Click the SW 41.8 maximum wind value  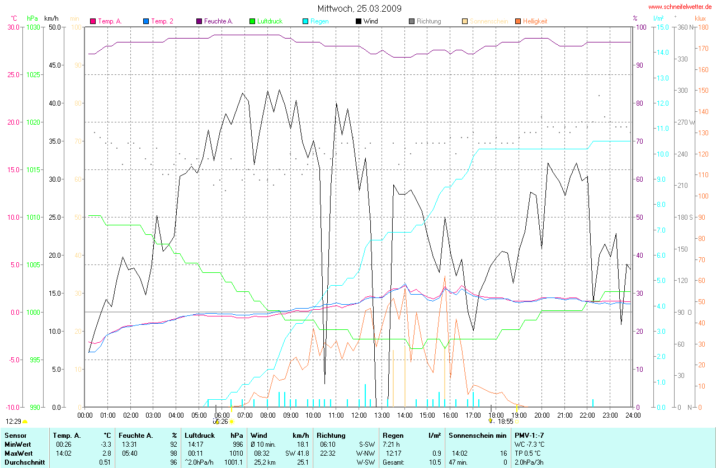coord(297,453)
